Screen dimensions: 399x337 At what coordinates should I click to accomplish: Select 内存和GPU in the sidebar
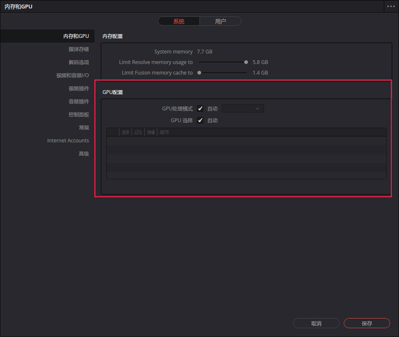76,36
